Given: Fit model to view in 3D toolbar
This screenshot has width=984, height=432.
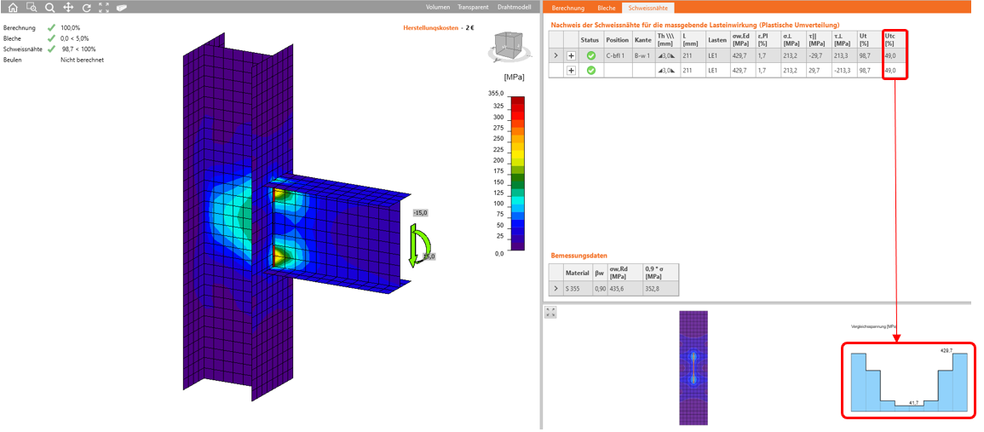Looking at the screenshot, I should click(104, 8).
